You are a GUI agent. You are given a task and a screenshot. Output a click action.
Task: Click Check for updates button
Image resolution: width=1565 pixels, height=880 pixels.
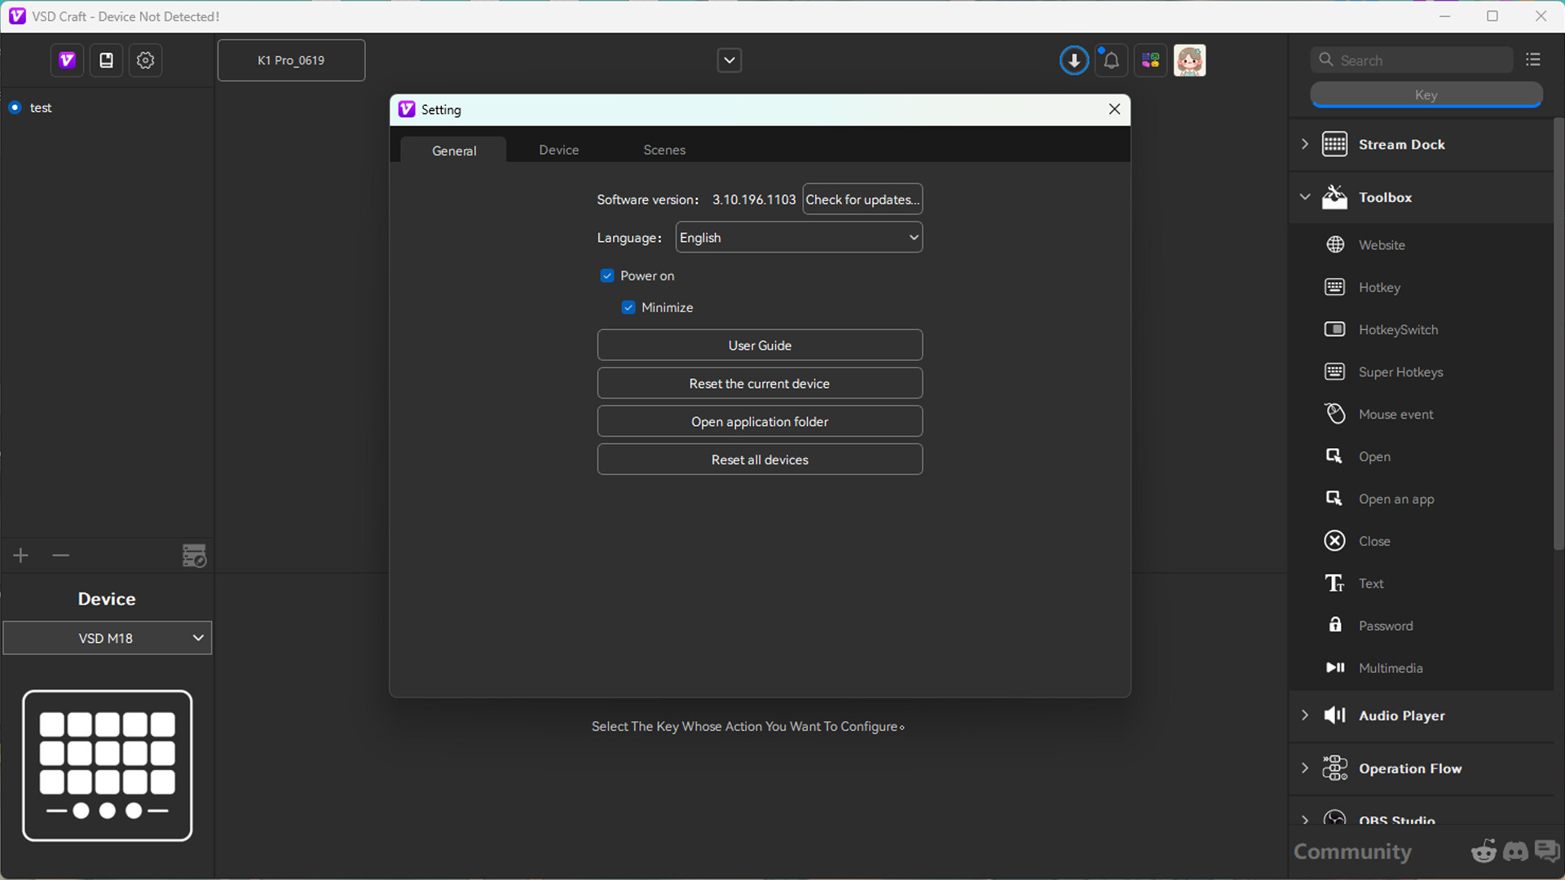point(862,199)
